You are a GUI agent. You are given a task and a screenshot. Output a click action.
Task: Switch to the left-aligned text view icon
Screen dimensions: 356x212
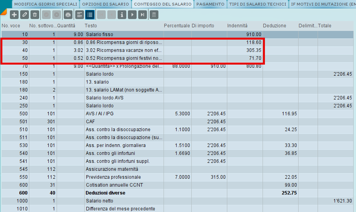(x=80, y=15)
